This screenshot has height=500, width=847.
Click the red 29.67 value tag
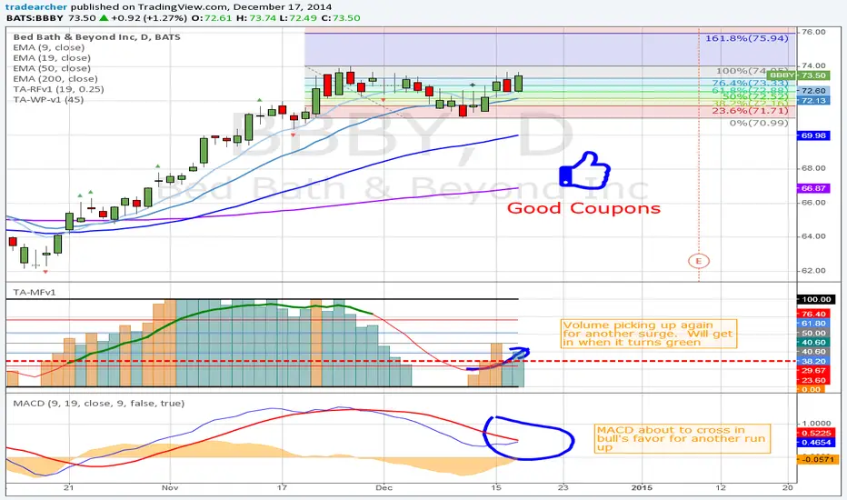(813, 371)
